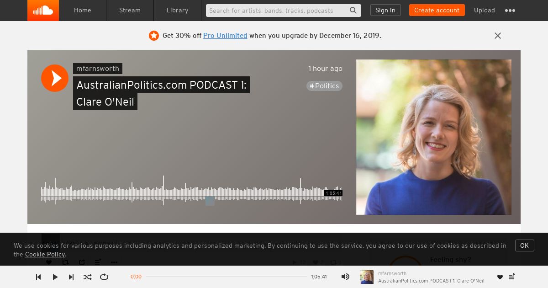Open the track title link in player bar
The image size is (548, 288).
[431, 281]
